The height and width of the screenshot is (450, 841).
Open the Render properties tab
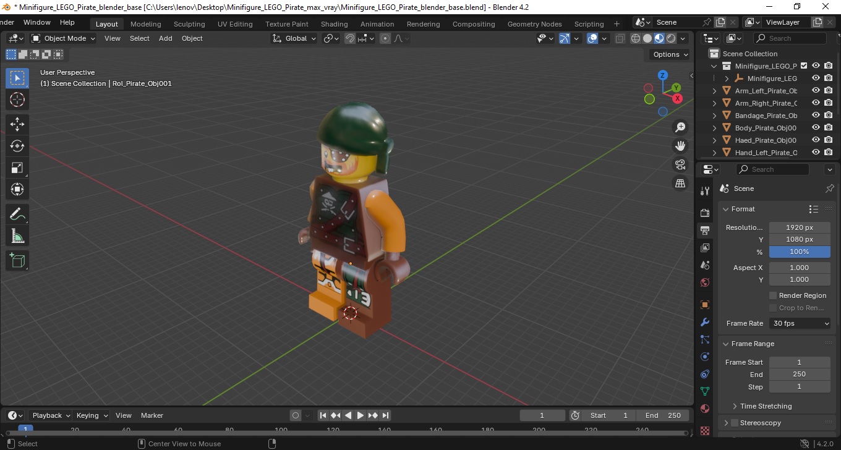point(705,213)
